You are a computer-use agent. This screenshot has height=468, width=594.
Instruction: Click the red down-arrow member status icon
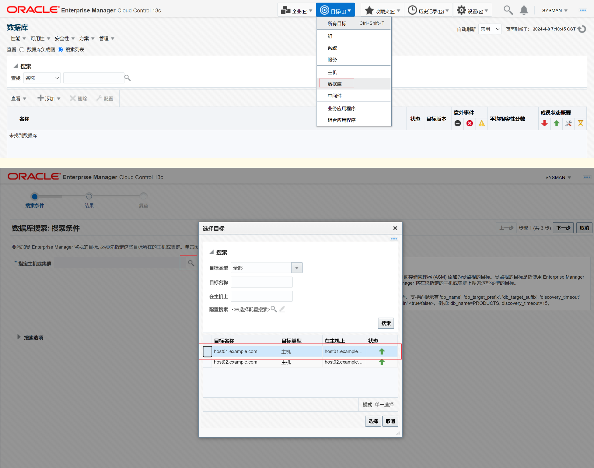click(544, 123)
